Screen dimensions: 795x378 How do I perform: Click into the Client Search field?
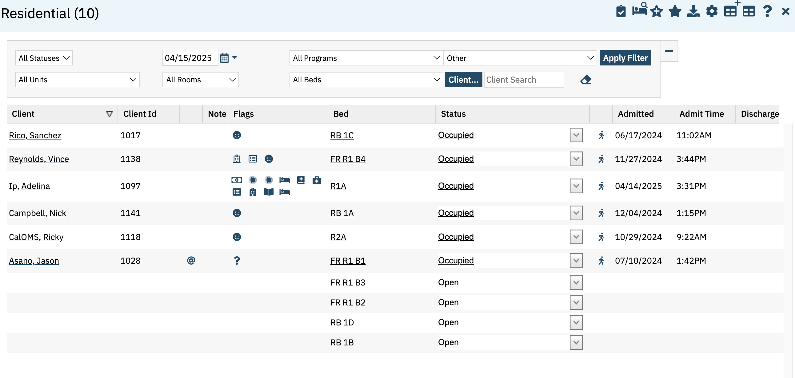[524, 80]
